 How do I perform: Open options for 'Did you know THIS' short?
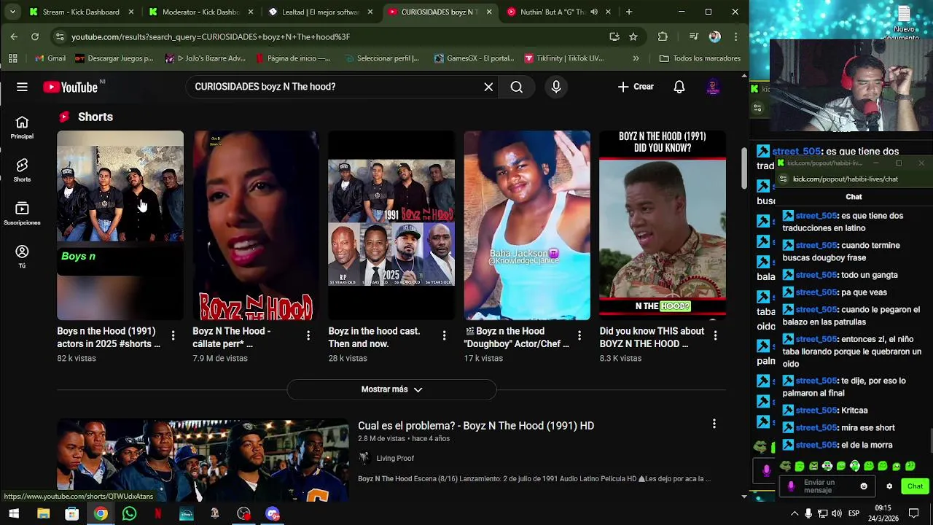(715, 335)
